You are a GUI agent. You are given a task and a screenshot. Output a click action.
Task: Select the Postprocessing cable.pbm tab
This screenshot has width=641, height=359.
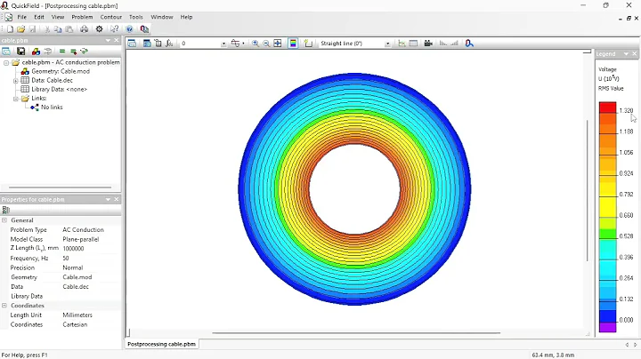click(x=161, y=344)
